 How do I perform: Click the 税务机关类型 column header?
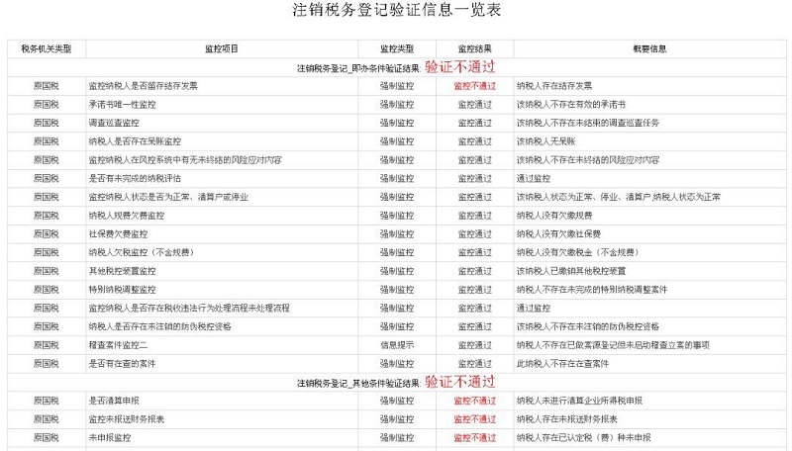46,48
